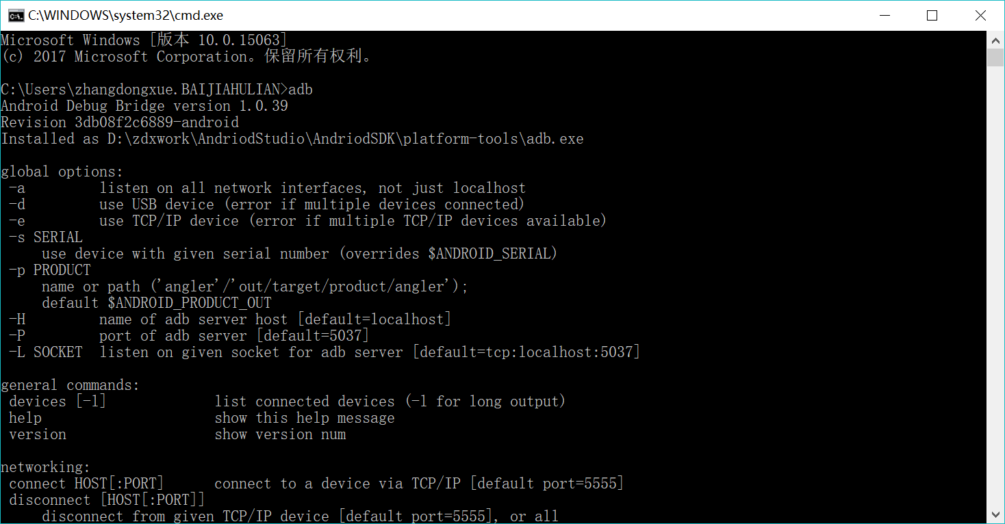The width and height of the screenshot is (1005, 524).
Task: Click the vertical scrollbar thumb
Action: click(995, 57)
